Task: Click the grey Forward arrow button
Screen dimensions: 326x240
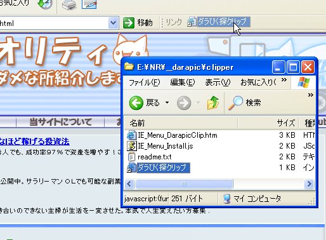Action: (184, 103)
